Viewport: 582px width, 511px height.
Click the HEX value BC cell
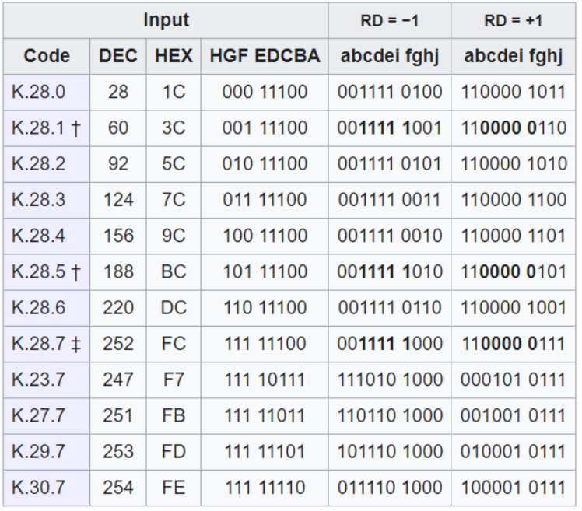pyautogui.click(x=174, y=272)
